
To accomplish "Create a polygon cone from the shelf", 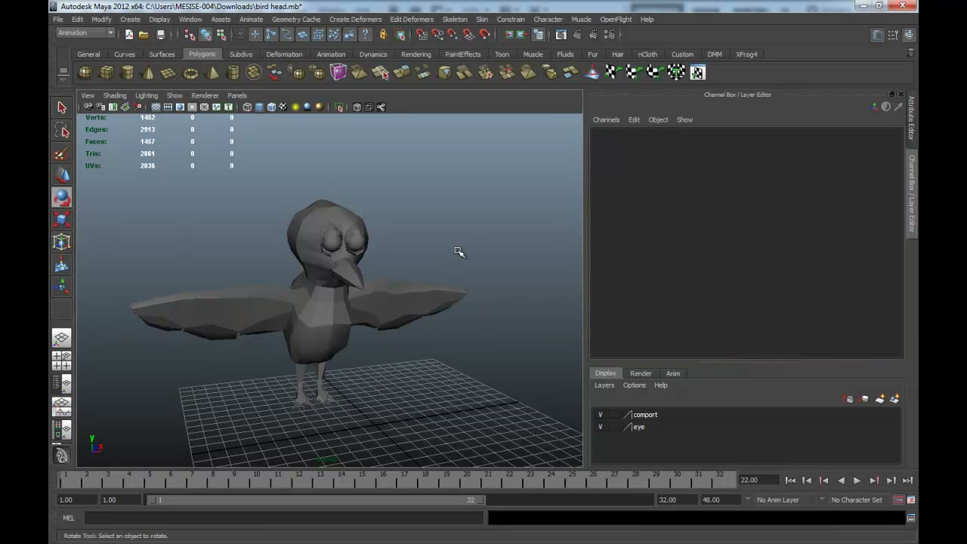I will (148, 73).
